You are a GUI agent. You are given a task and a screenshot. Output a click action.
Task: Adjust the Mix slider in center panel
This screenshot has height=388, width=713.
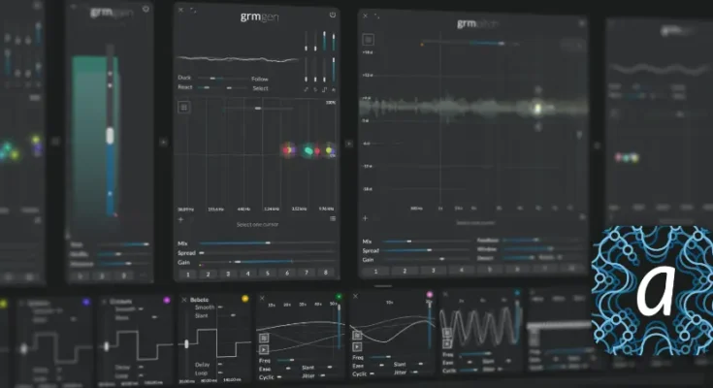coord(254,242)
